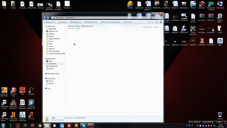This screenshot has height=128, width=227.
Task: Select the Far Cry 4 desktop shortcut
Action: [x=31, y=116]
